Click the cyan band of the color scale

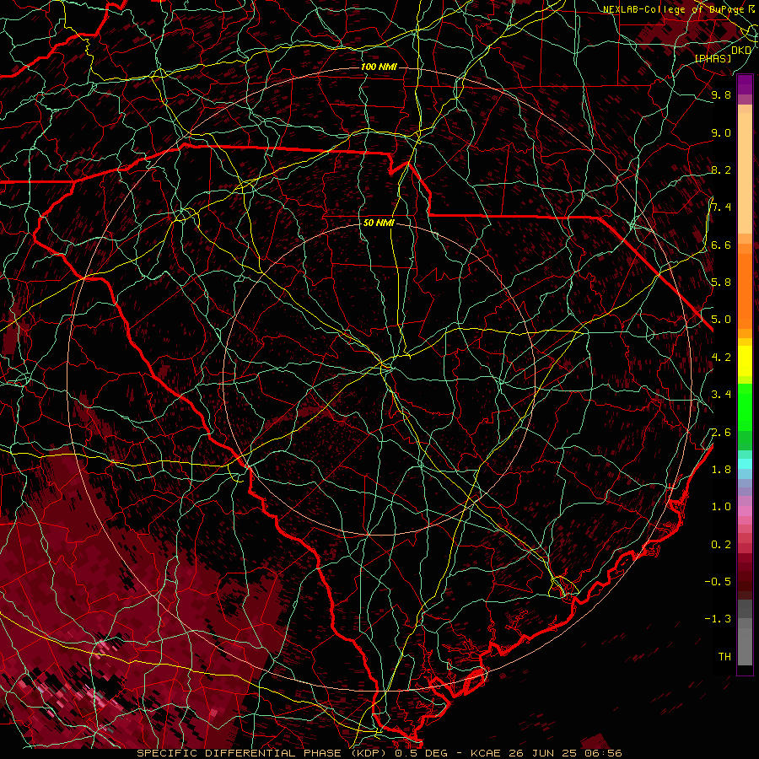(745, 463)
